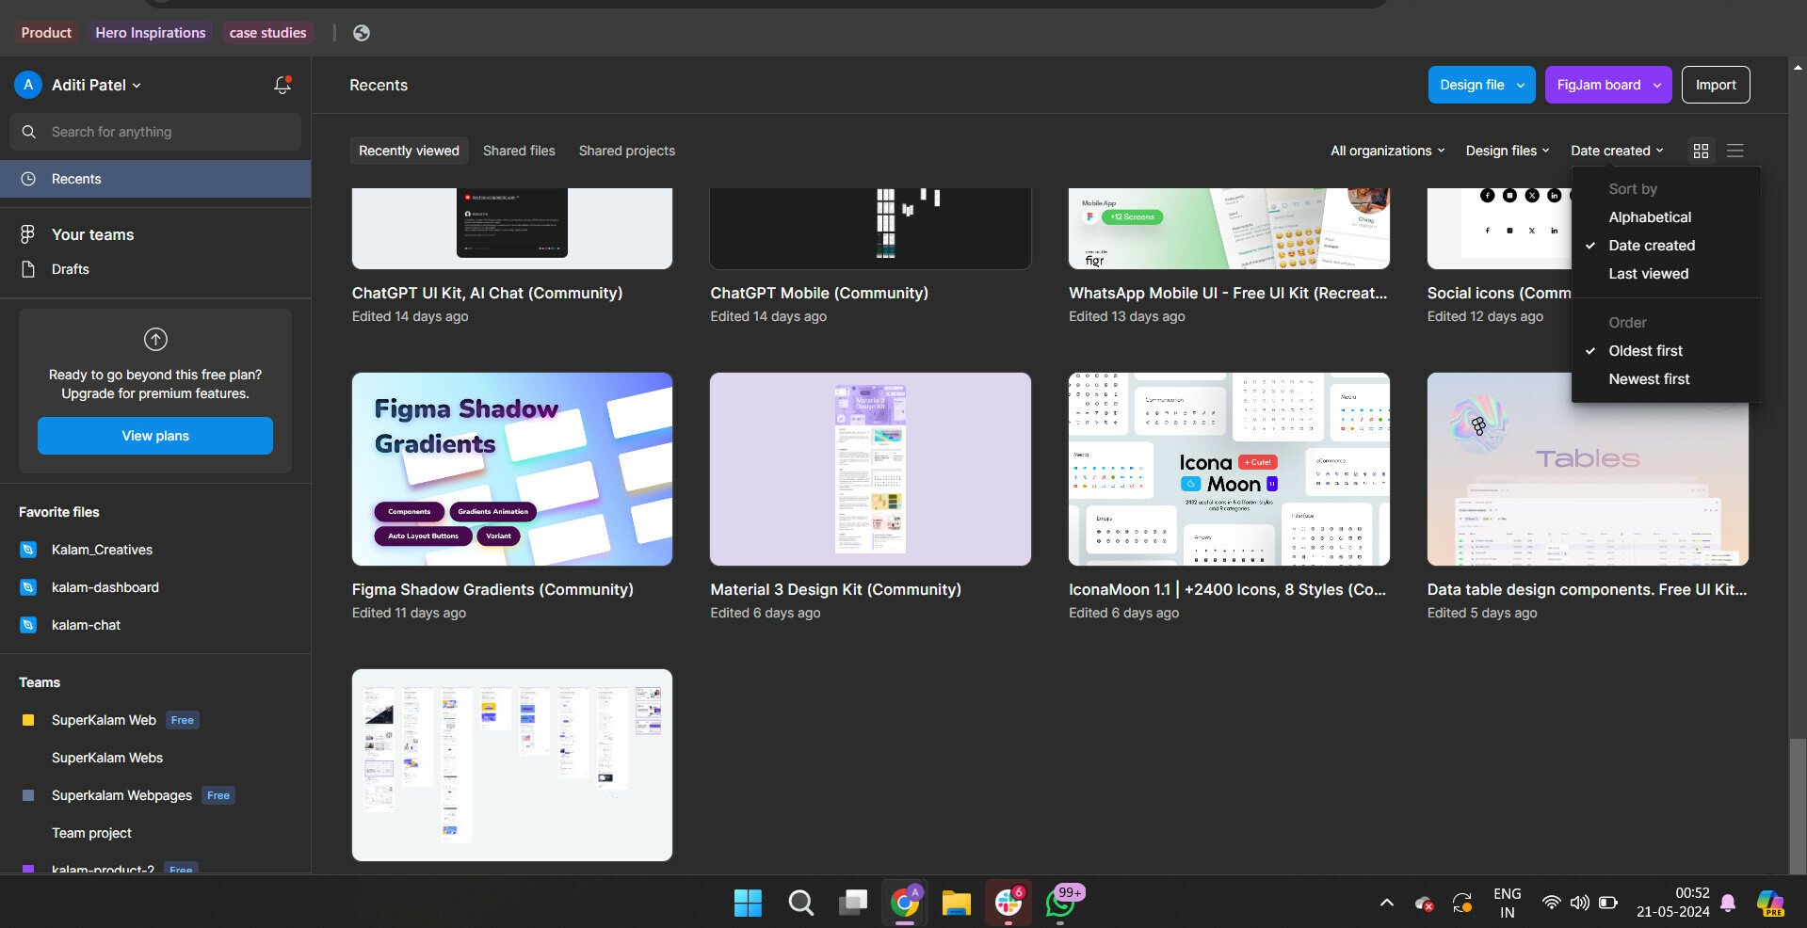Open Slack from the taskbar
Viewport: 1807px width, 928px height.
click(1008, 903)
